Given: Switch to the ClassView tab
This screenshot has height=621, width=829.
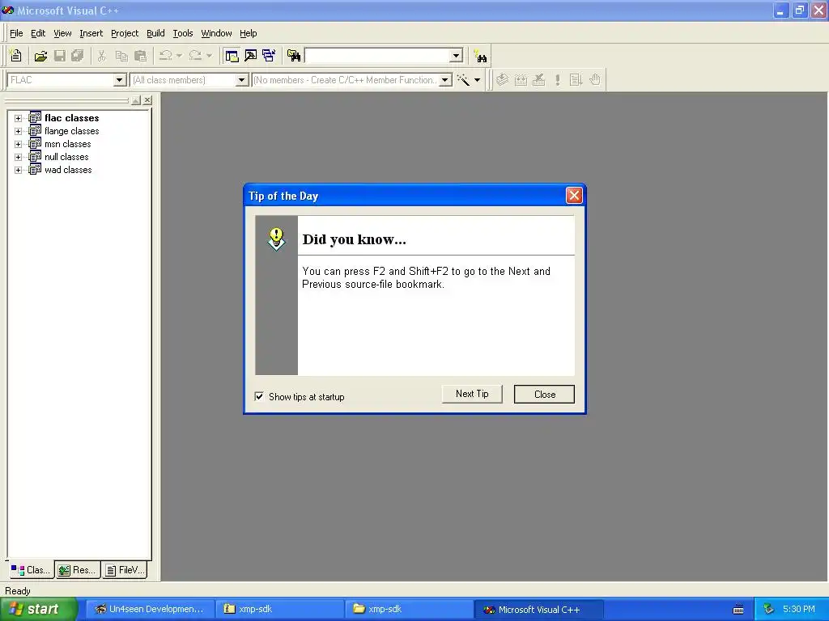Looking at the screenshot, I should 31,570.
